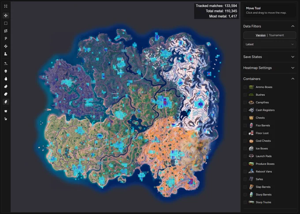300x214 pixels.
Task: Enable the Safes checkbox
Action: click(245, 179)
